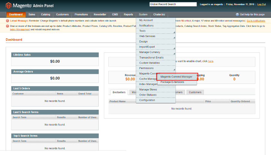Screen dimensions: 271x155
Task: Click the Last 5 Search Terms heading
Action: pyautogui.click(x=26, y=112)
